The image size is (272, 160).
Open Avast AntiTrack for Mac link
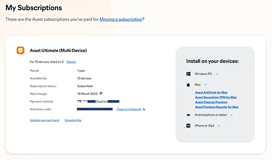pos(211,93)
